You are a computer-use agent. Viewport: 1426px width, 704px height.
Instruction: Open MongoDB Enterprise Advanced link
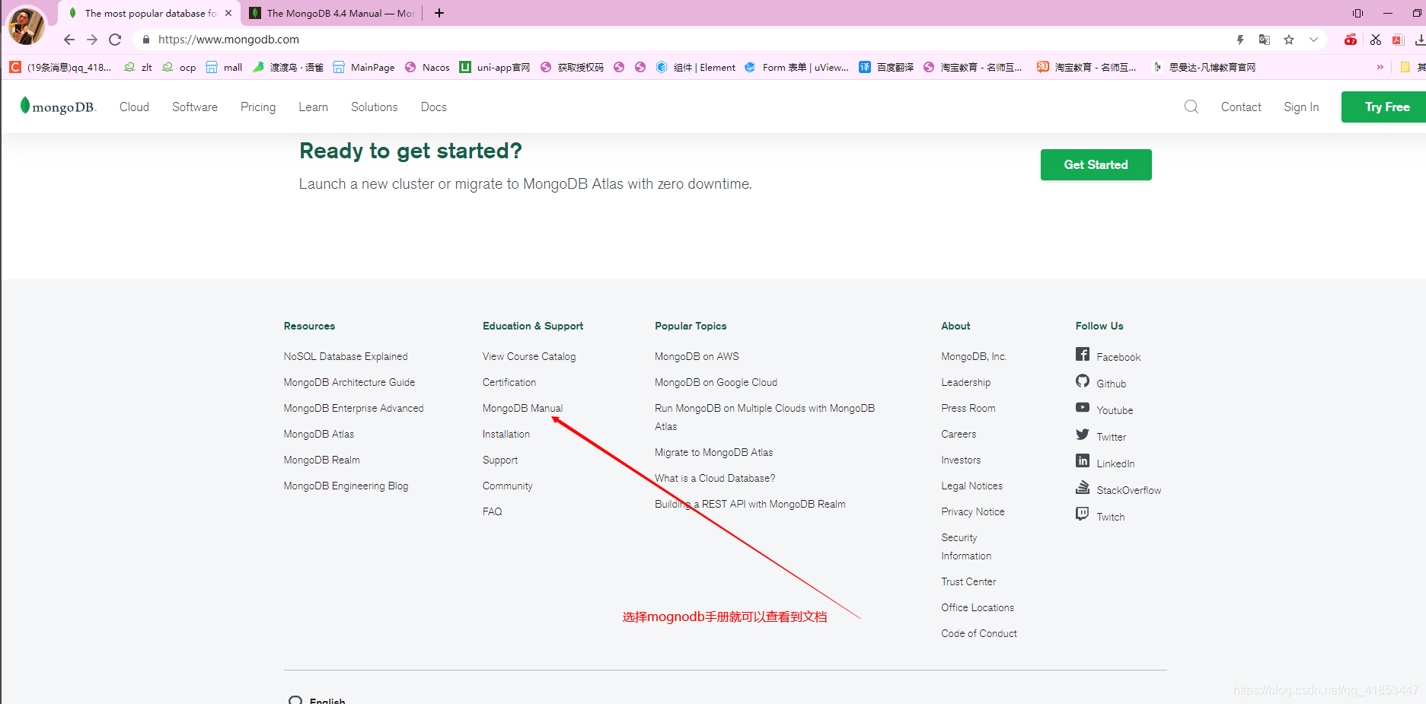point(353,408)
